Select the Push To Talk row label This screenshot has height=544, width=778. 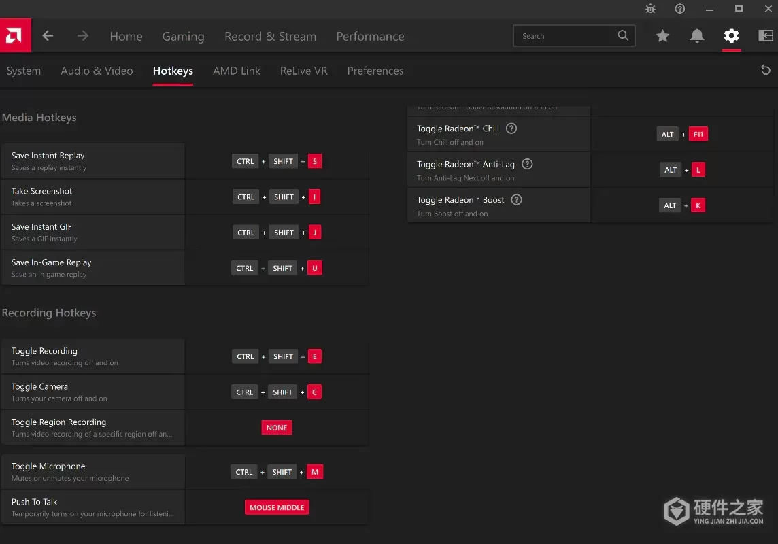click(x=34, y=502)
